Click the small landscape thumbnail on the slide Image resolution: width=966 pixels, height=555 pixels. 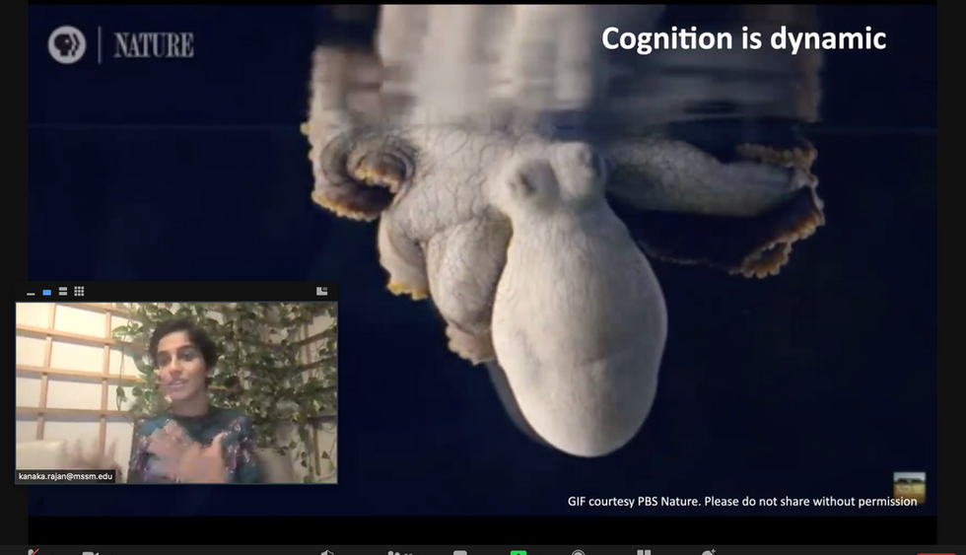point(909,487)
